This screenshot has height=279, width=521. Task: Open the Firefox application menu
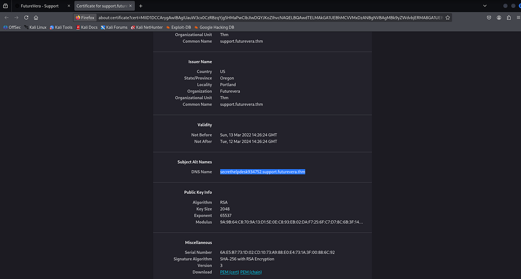click(x=517, y=17)
